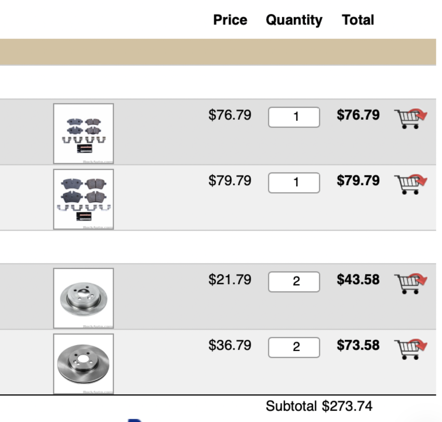Select the quantity box for the $79.79 pads
Viewport: 442px width, 422px height.
tap(294, 182)
